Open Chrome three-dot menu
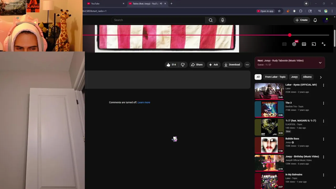 point(332,11)
